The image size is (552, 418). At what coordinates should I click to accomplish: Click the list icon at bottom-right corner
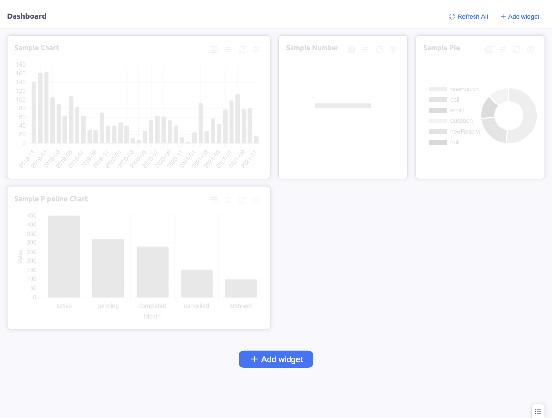(x=538, y=411)
